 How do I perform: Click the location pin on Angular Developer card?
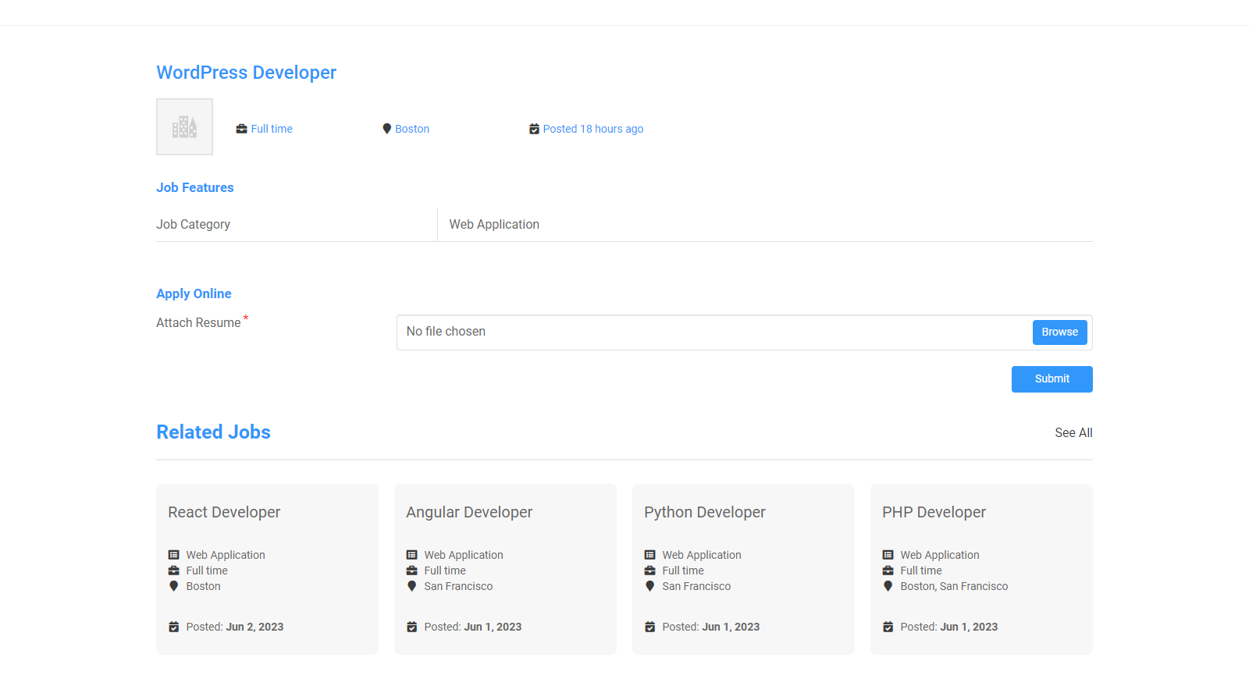pyautogui.click(x=412, y=586)
